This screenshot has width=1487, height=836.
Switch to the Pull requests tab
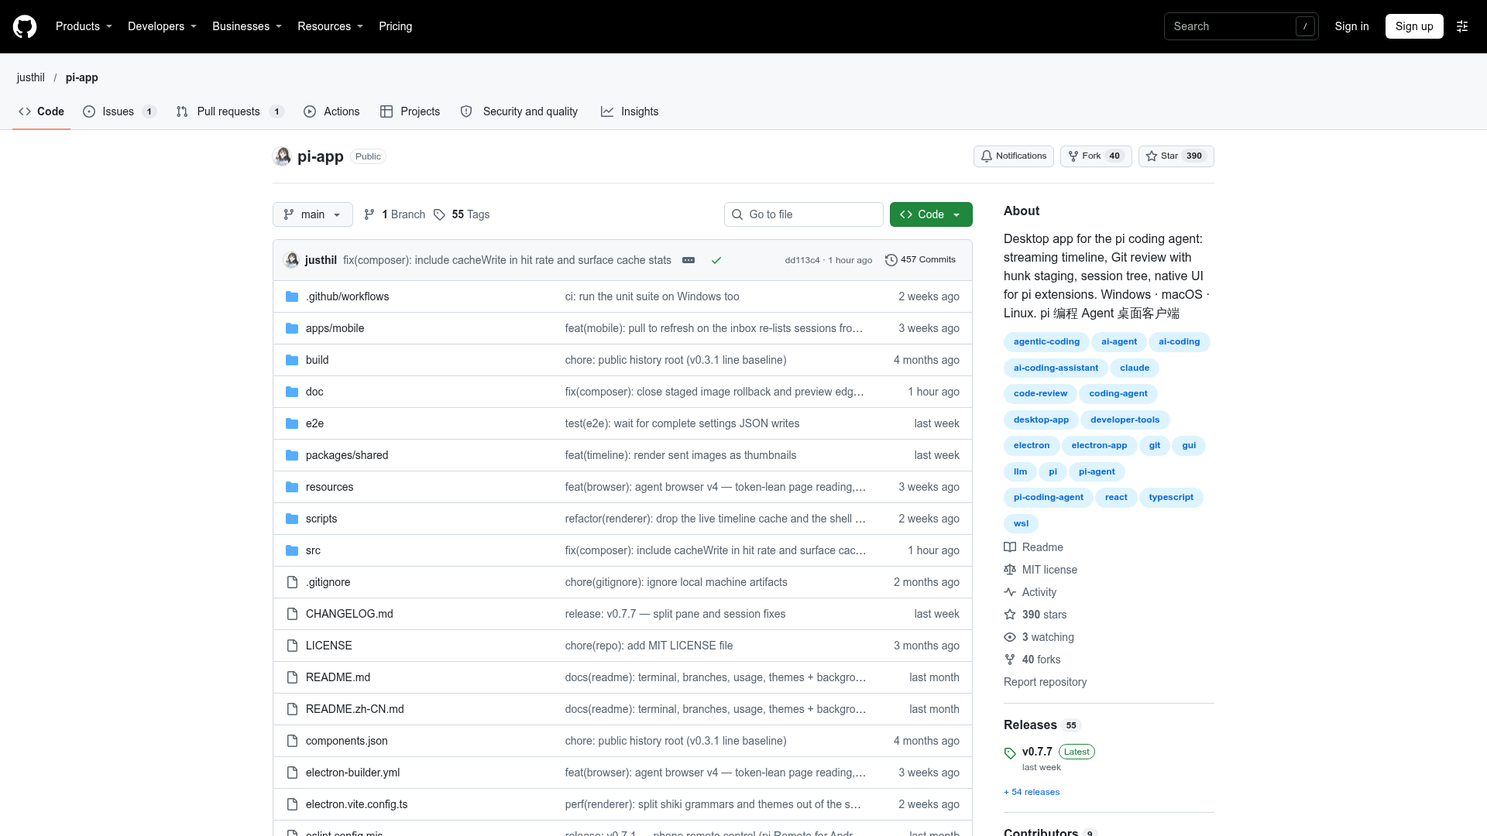pos(230,111)
